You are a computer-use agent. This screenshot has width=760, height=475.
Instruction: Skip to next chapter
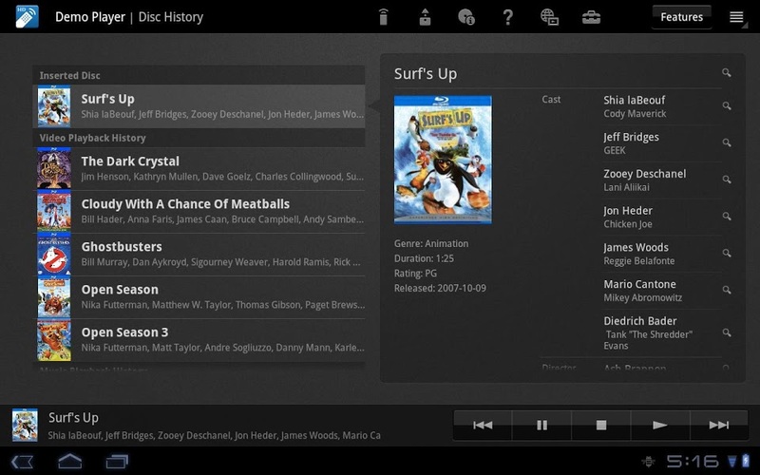pos(719,425)
